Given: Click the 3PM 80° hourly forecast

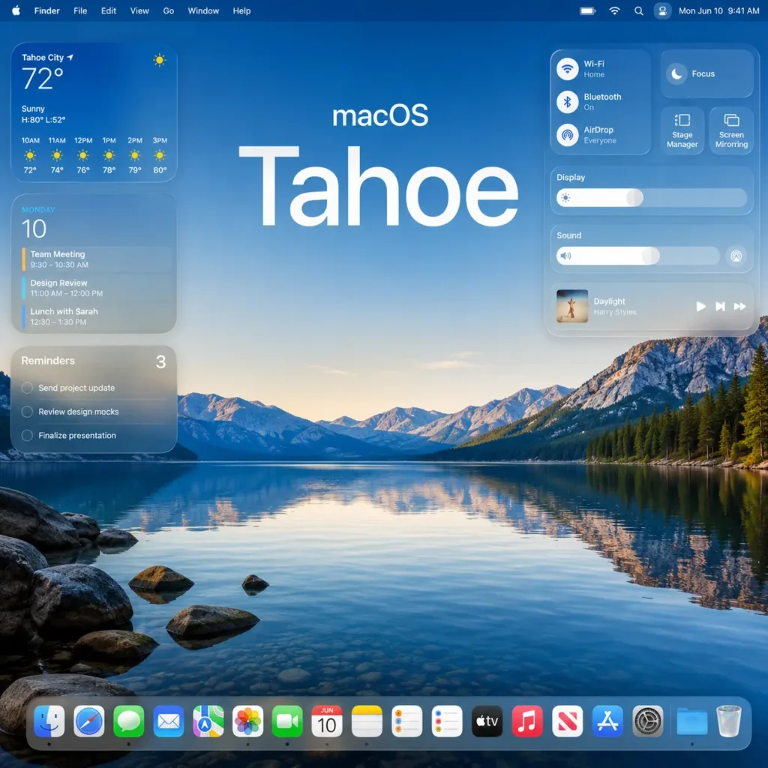Looking at the screenshot, I should click(160, 155).
